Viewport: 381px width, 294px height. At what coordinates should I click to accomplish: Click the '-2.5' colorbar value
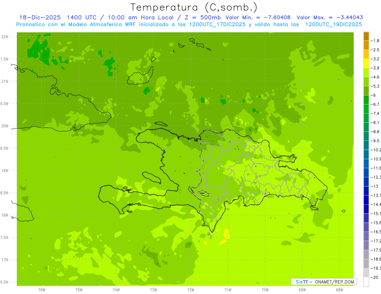[375, 50]
